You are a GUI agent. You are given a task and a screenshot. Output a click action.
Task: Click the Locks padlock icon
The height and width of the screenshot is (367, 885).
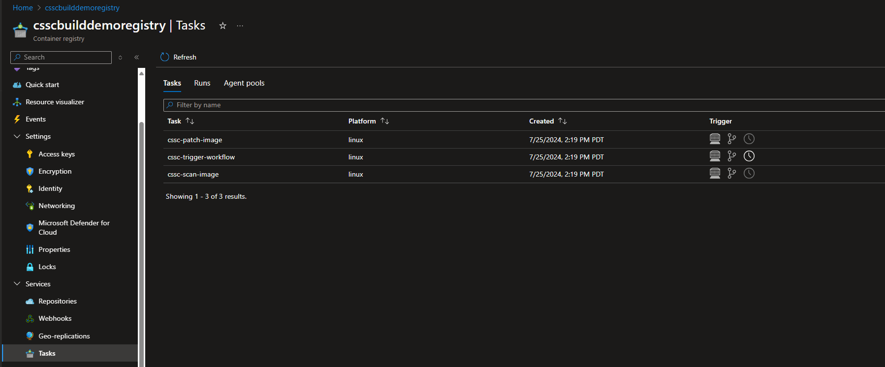(x=30, y=267)
